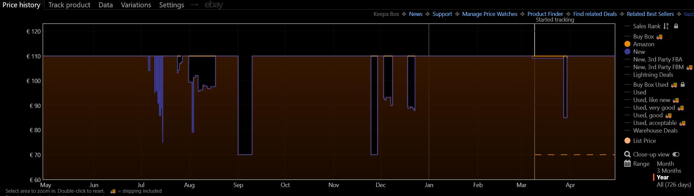Click the Range calendar icon

[627, 164]
